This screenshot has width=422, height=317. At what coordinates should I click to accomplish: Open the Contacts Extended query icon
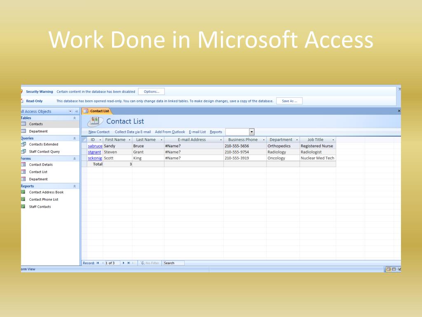[23, 144]
